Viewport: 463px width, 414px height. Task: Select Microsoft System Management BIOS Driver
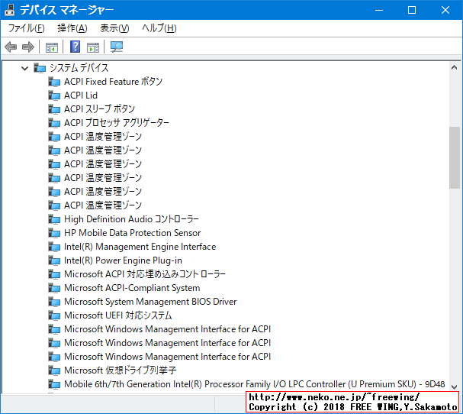pos(150,302)
